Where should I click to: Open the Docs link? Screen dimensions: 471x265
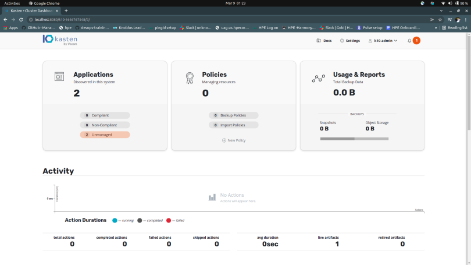click(327, 41)
